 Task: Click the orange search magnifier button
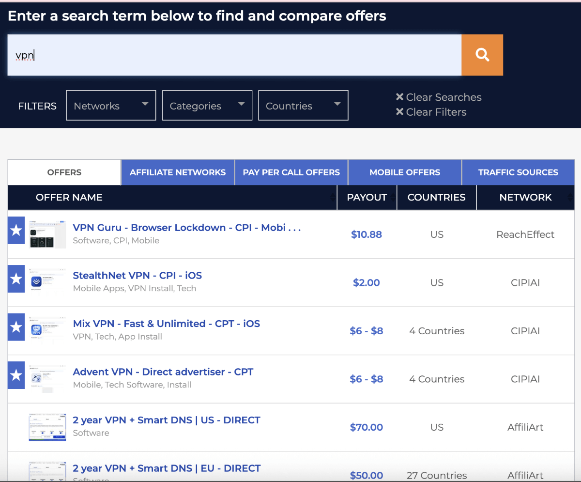[x=482, y=55]
